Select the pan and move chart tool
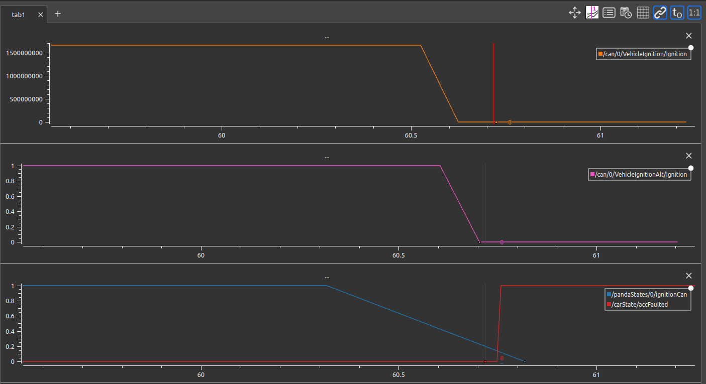This screenshot has height=384, width=706. tap(574, 13)
